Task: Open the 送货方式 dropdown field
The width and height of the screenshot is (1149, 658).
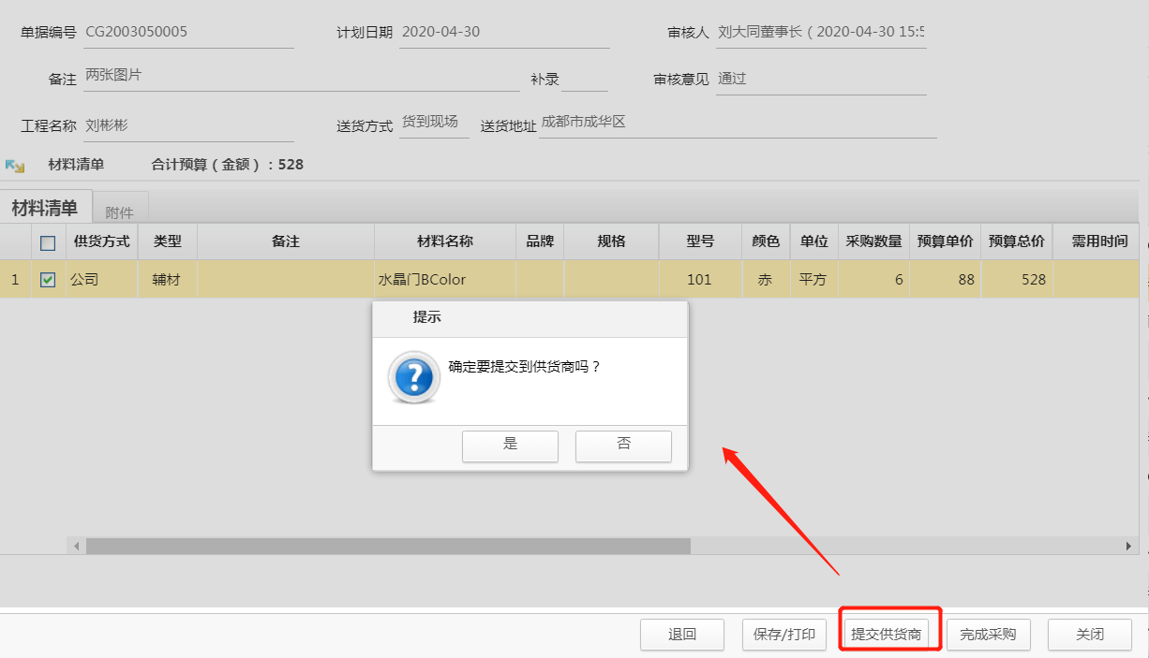Action: pyautogui.click(x=433, y=124)
